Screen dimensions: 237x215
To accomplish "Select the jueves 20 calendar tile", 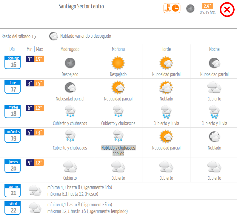I will (13, 166).
